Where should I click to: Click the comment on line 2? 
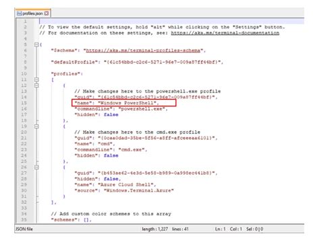pos(162,27)
